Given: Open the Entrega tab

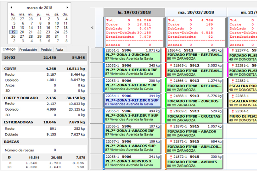Looking at the screenshot, I should tap(9, 49).
